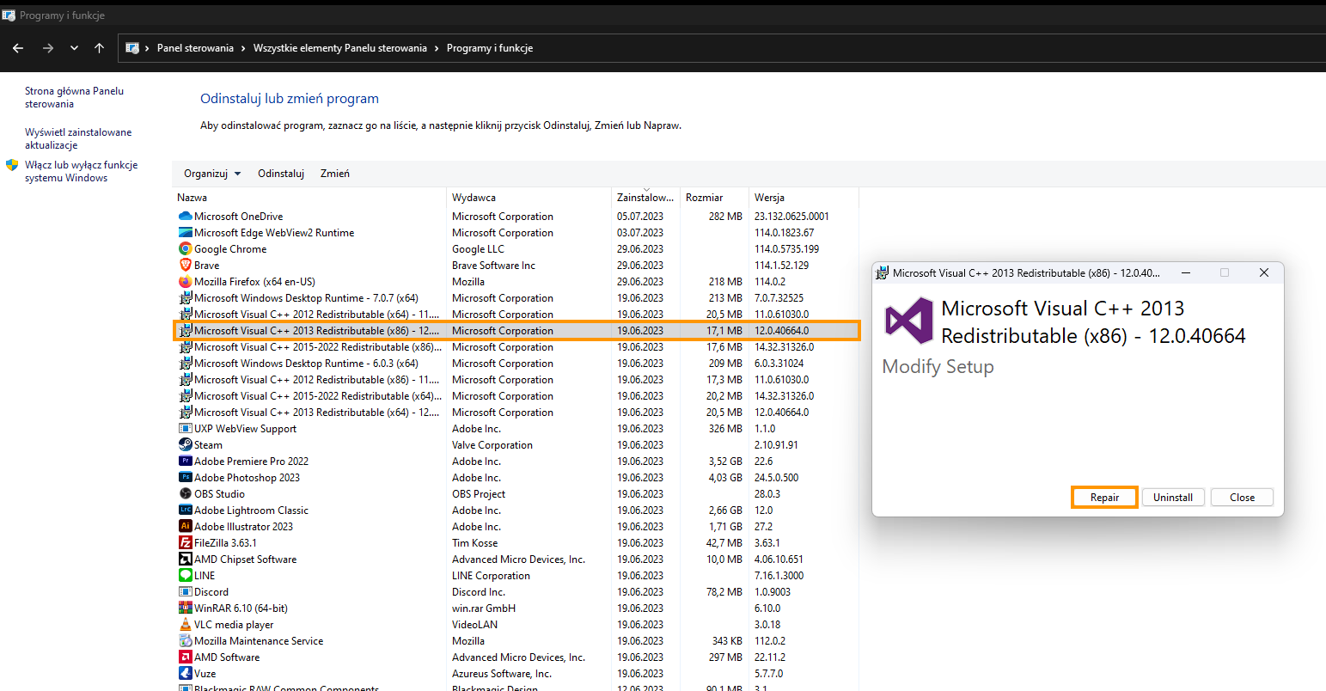Open Wyświetl zainstalowane aktualizacje link
The image size is (1326, 691).
[78, 138]
